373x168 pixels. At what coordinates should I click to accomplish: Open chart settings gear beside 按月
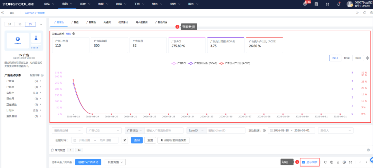tap(367, 58)
